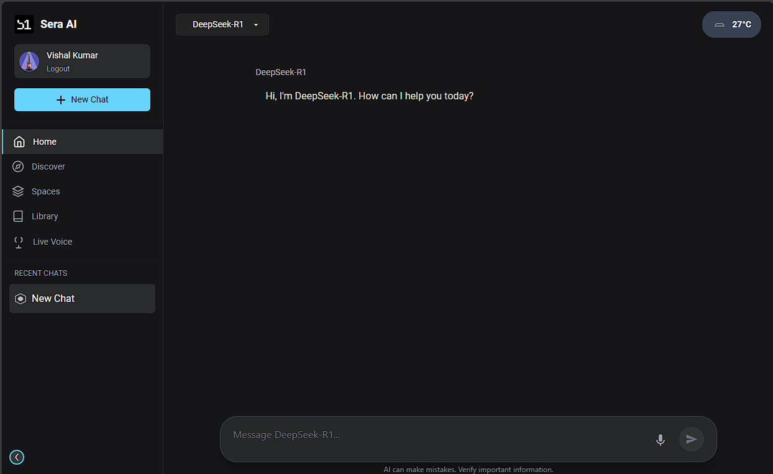
Task: Expand the RECENT CHATS section
Action: 40,273
